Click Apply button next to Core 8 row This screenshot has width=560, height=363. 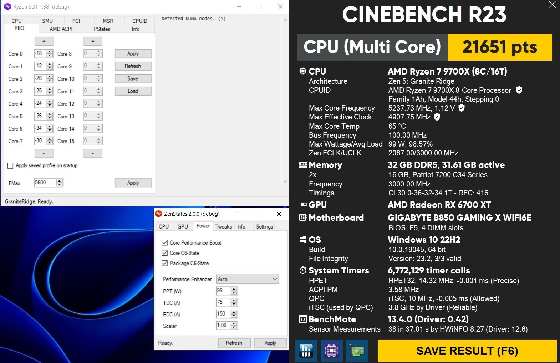133,53
